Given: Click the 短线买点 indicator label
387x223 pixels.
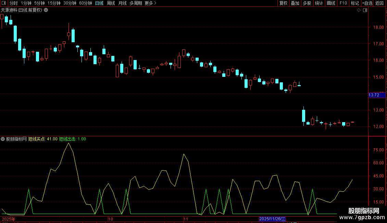Looking at the screenshot, I should [37, 139].
